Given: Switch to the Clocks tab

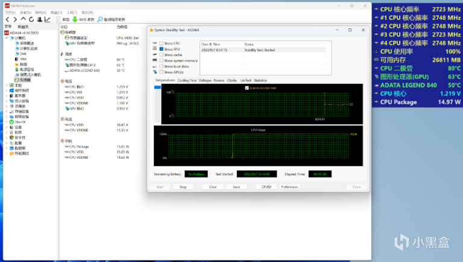Looking at the screenshot, I should (x=231, y=80).
